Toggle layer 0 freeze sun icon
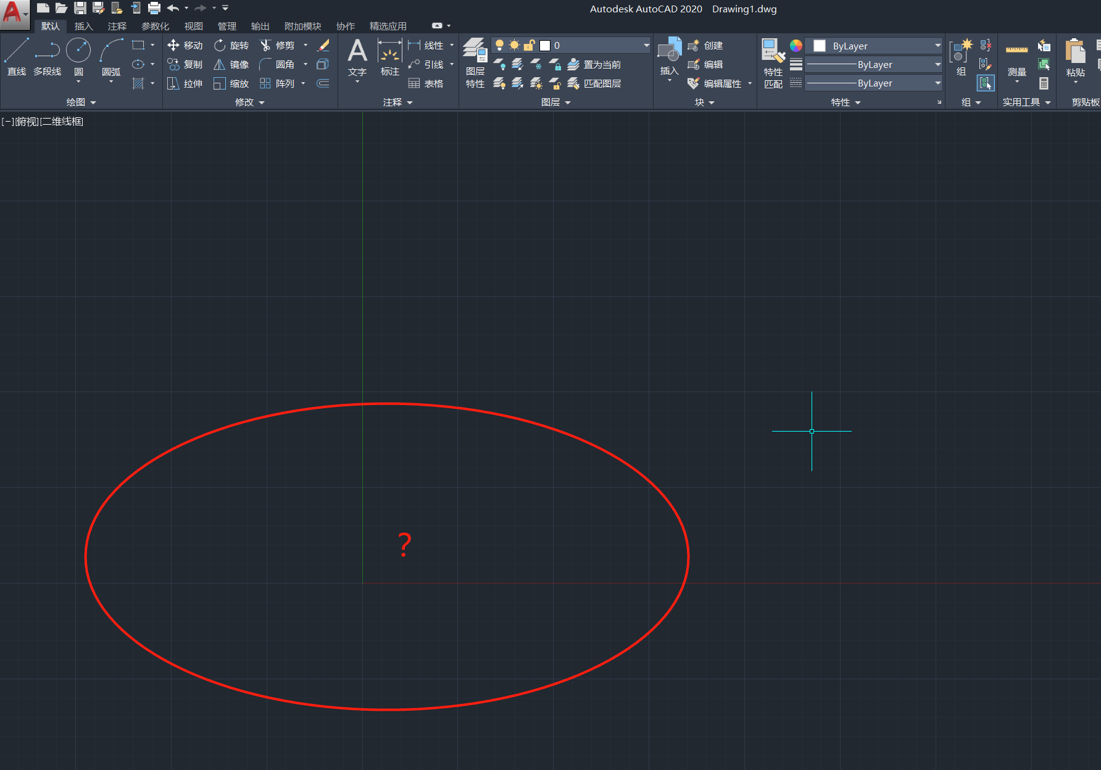The height and width of the screenshot is (770, 1101). [514, 45]
